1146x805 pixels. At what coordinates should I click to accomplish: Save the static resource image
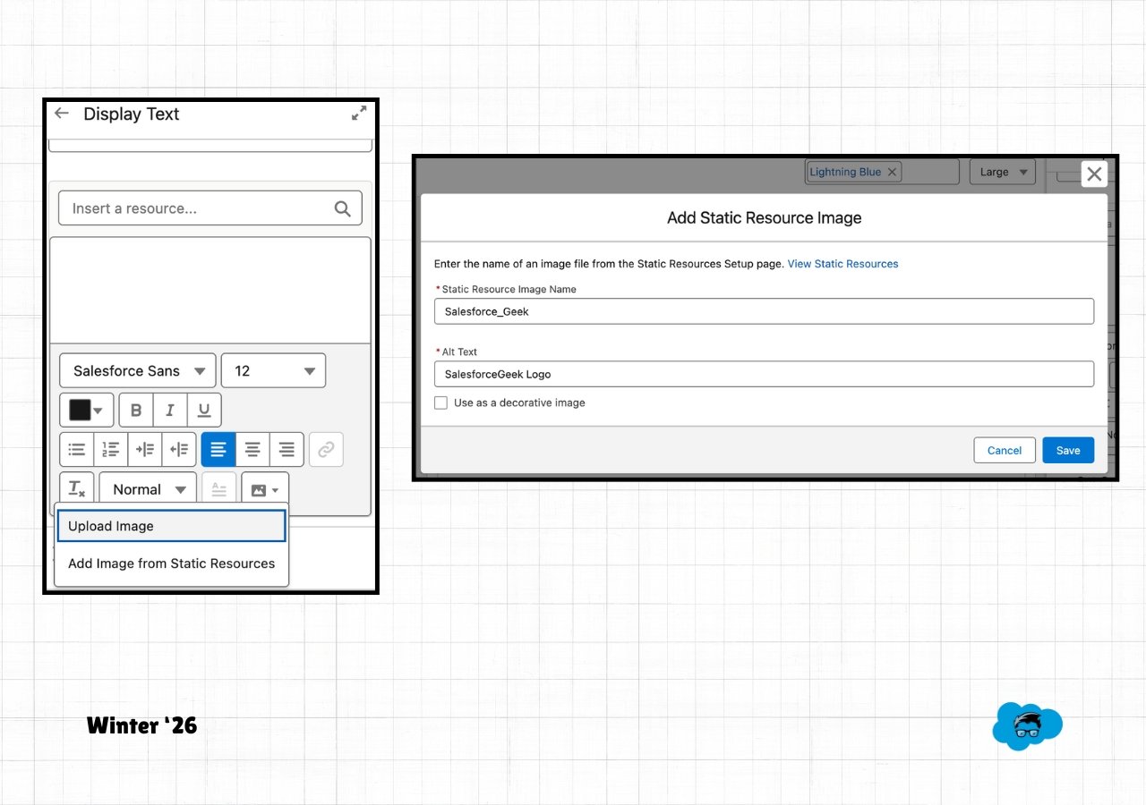(x=1068, y=450)
